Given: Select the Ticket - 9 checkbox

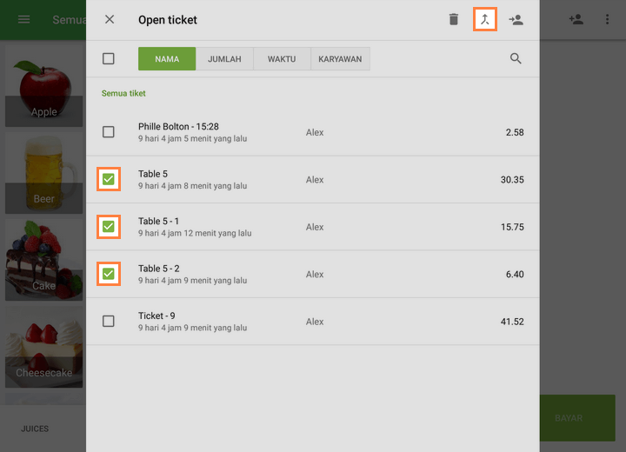Looking at the screenshot, I should pos(109,321).
